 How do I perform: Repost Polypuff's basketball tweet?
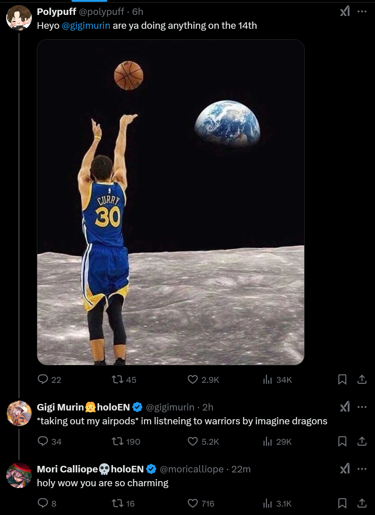[x=117, y=380]
